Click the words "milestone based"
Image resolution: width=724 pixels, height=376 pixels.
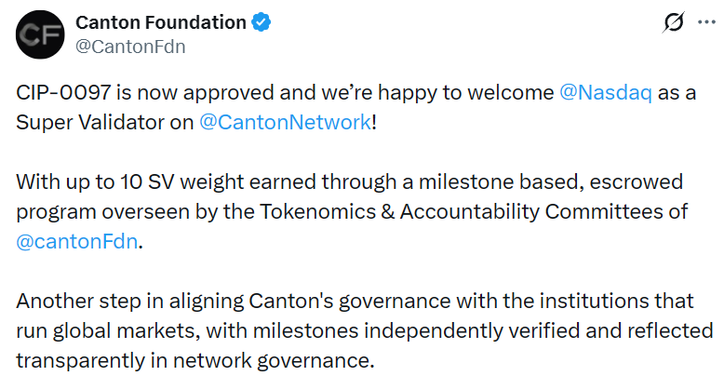[x=465, y=181]
